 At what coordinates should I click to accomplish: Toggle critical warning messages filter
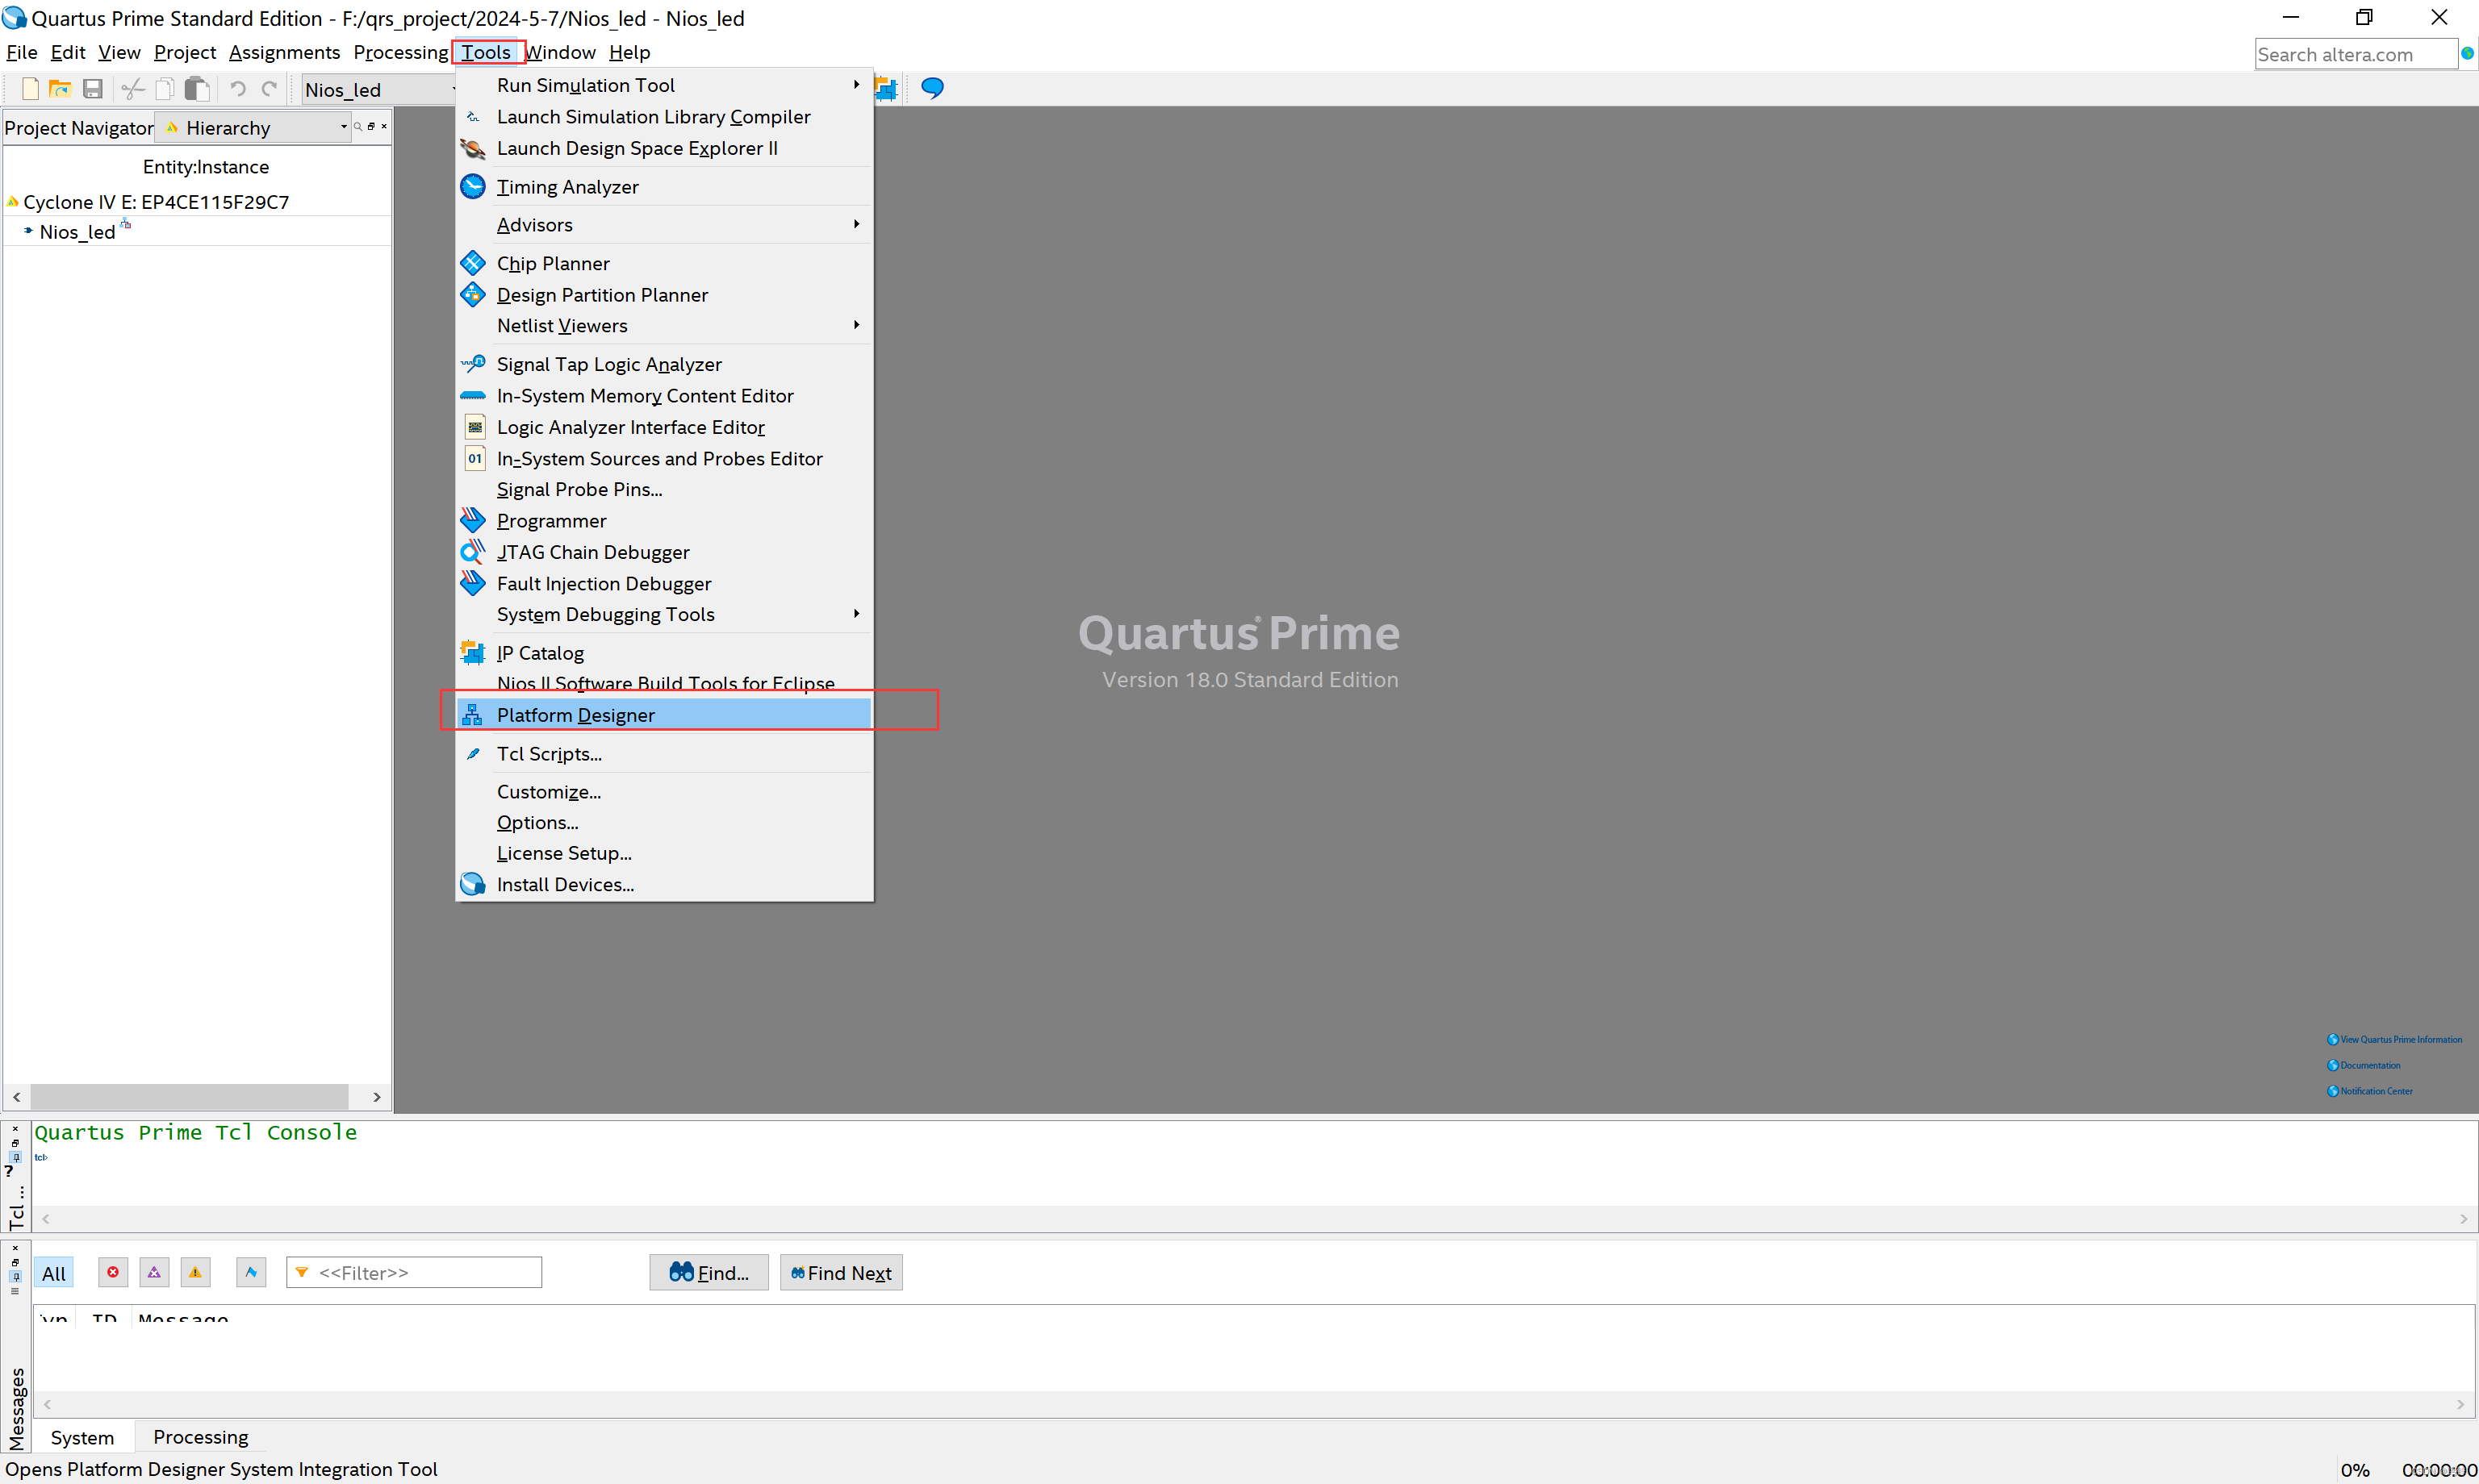click(x=154, y=1272)
